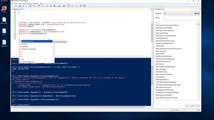Show Command Window toolbar icon
The width and height of the screenshot is (214, 120).
click(x=81, y=6)
